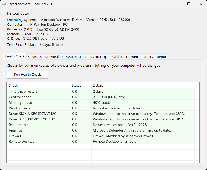Click the '15.7 GB' memory value
This screenshot has width=207, height=170.
pyautogui.click(x=42, y=34)
